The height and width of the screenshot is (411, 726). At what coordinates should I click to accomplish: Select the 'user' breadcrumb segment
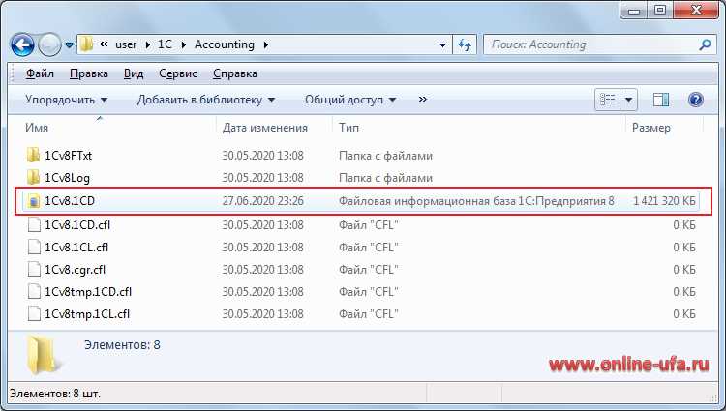coord(126,44)
